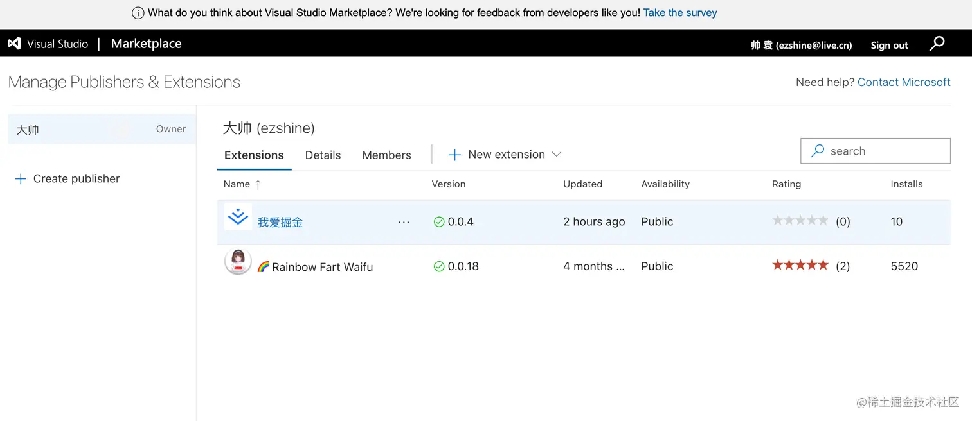Click the 我爱掘金 extension logo icon
Viewport: 972px width, 421px height.
point(238,217)
